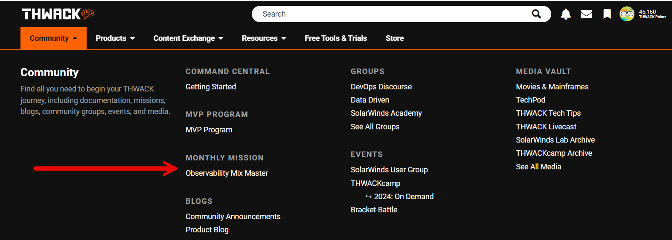Click the MONTHLY MISSION heading
This screenshot has height=240, width=672.
pyautogui.click(x=224, y=158)
